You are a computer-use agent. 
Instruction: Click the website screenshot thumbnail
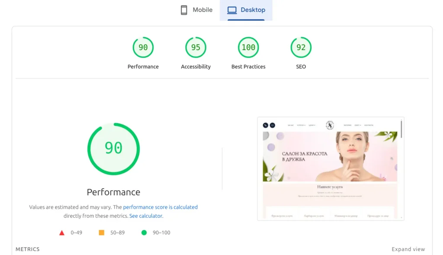click(331, 168)
